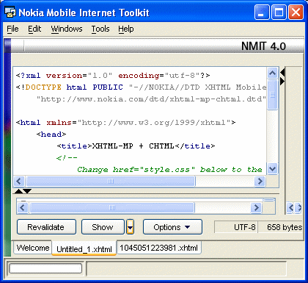Open the Tools menu
Image resolution: width=308 pixels, height=283 pixels.
pyautogui.click(x=100, y=29)
